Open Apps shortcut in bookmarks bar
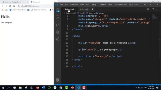This screenshot has width=161, height=90. pos(5,10)
